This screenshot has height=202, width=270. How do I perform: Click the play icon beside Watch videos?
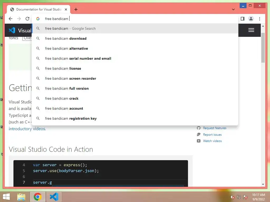(199, 141)
